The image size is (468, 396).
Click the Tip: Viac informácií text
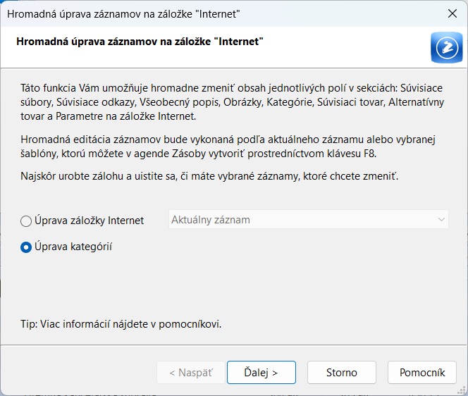[x=121, y=324]
